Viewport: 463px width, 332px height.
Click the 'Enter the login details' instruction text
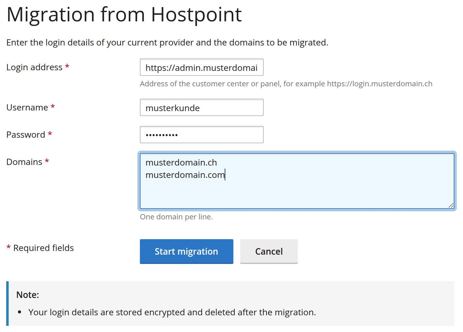[167, 42]
